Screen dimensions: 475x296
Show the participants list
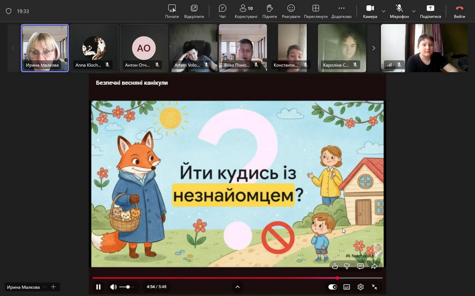point(246,11)
